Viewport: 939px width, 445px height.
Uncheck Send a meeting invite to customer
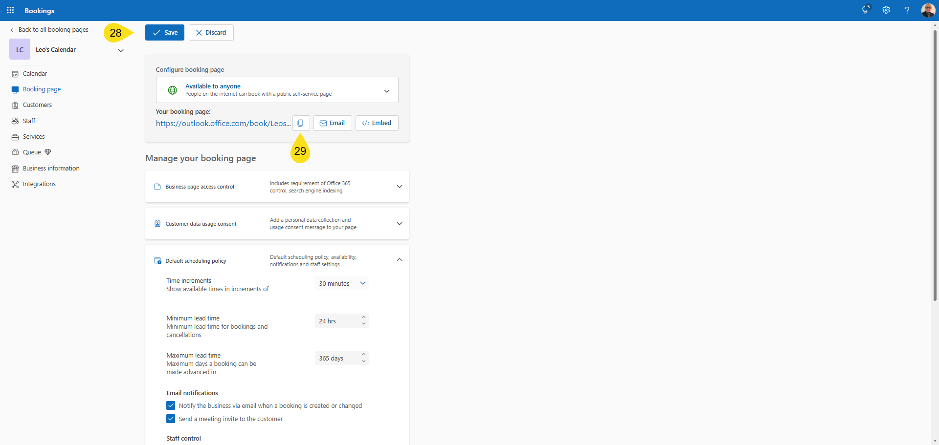[171, 419]
